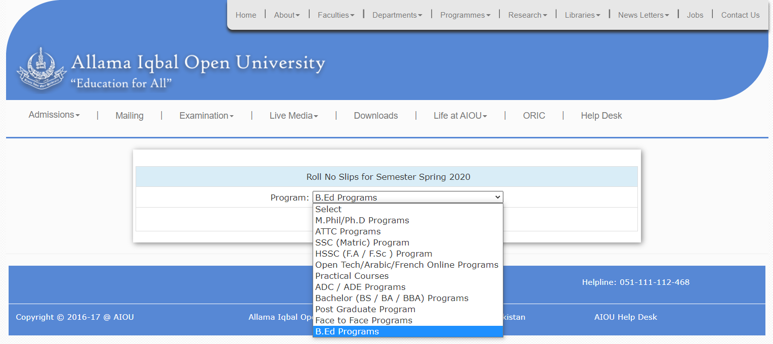773x344 pixels.
Task: Select ATTC Programs option
Action: pos(408,231)
